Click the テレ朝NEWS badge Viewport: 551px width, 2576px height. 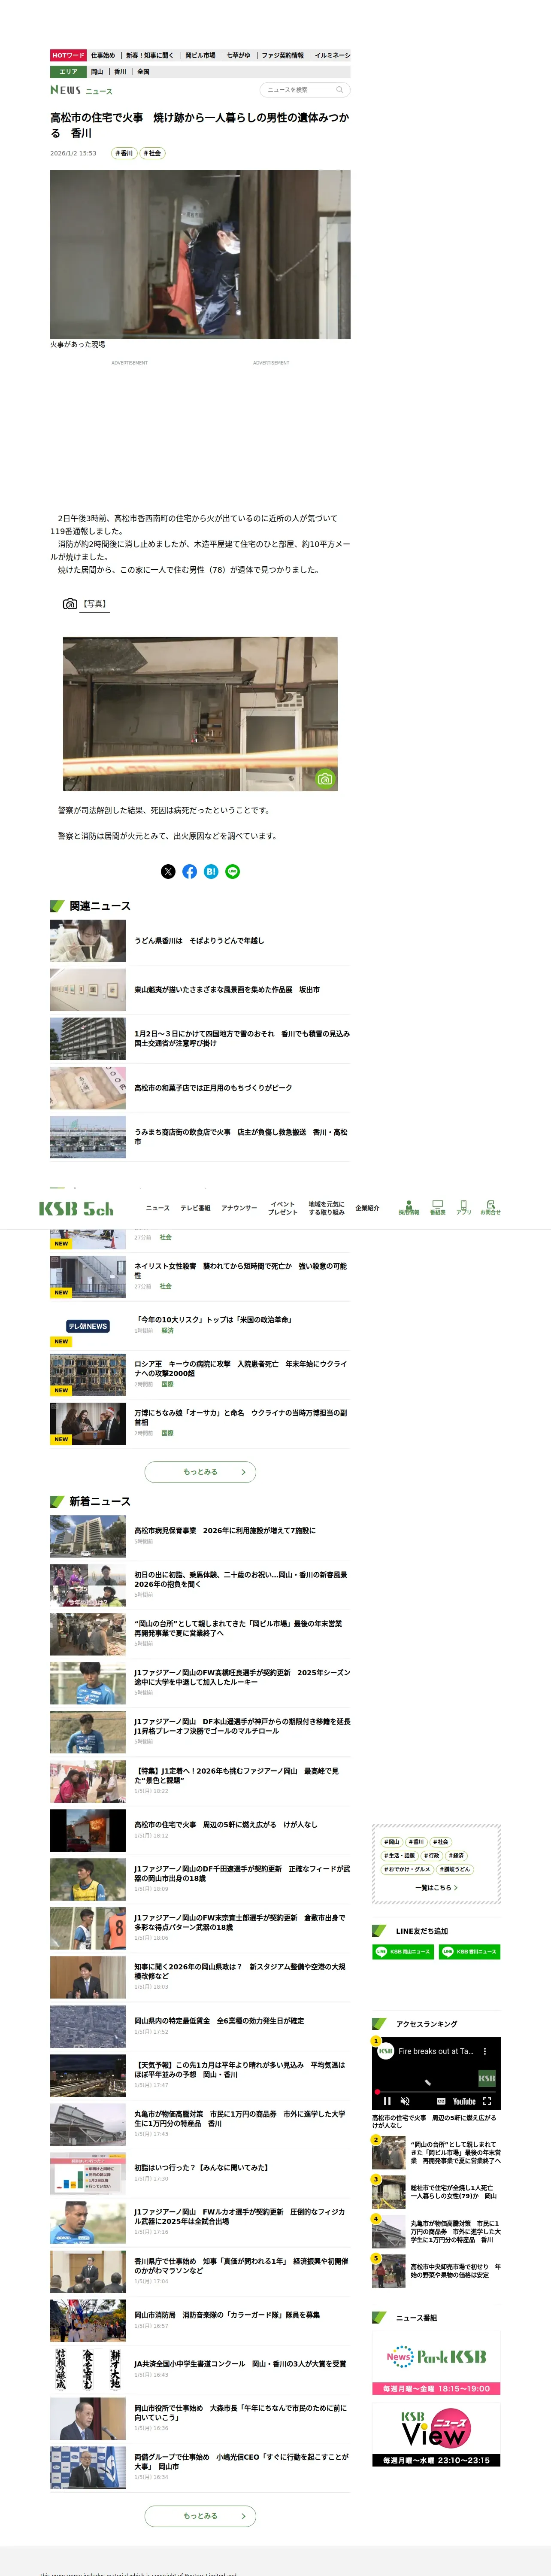[88, 1326]
